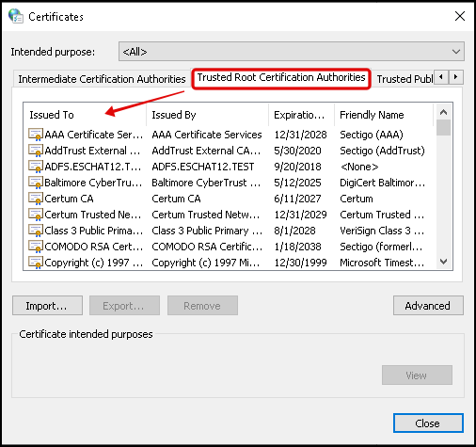The width and height of the screenshot is (476, 447).
Task: Select the certificate icon for ADFS.ESCHAT12.TEST
Action: pyautogui.click(x=36, y=167)
